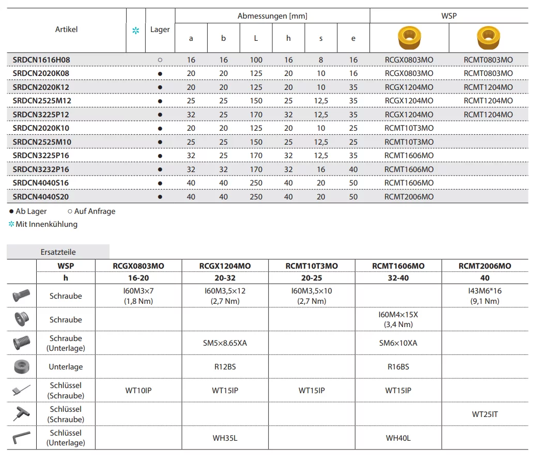Click the Mit Innenkühlung legend text

(x=47, y=224)
